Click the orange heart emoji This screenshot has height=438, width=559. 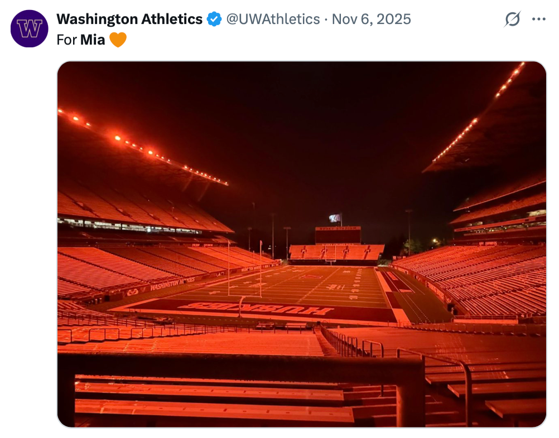pyautogui.click(x=118, y=40)
